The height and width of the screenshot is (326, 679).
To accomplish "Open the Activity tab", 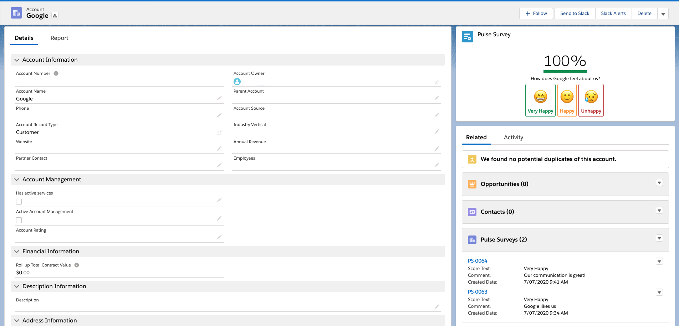I will coord(513,138).
